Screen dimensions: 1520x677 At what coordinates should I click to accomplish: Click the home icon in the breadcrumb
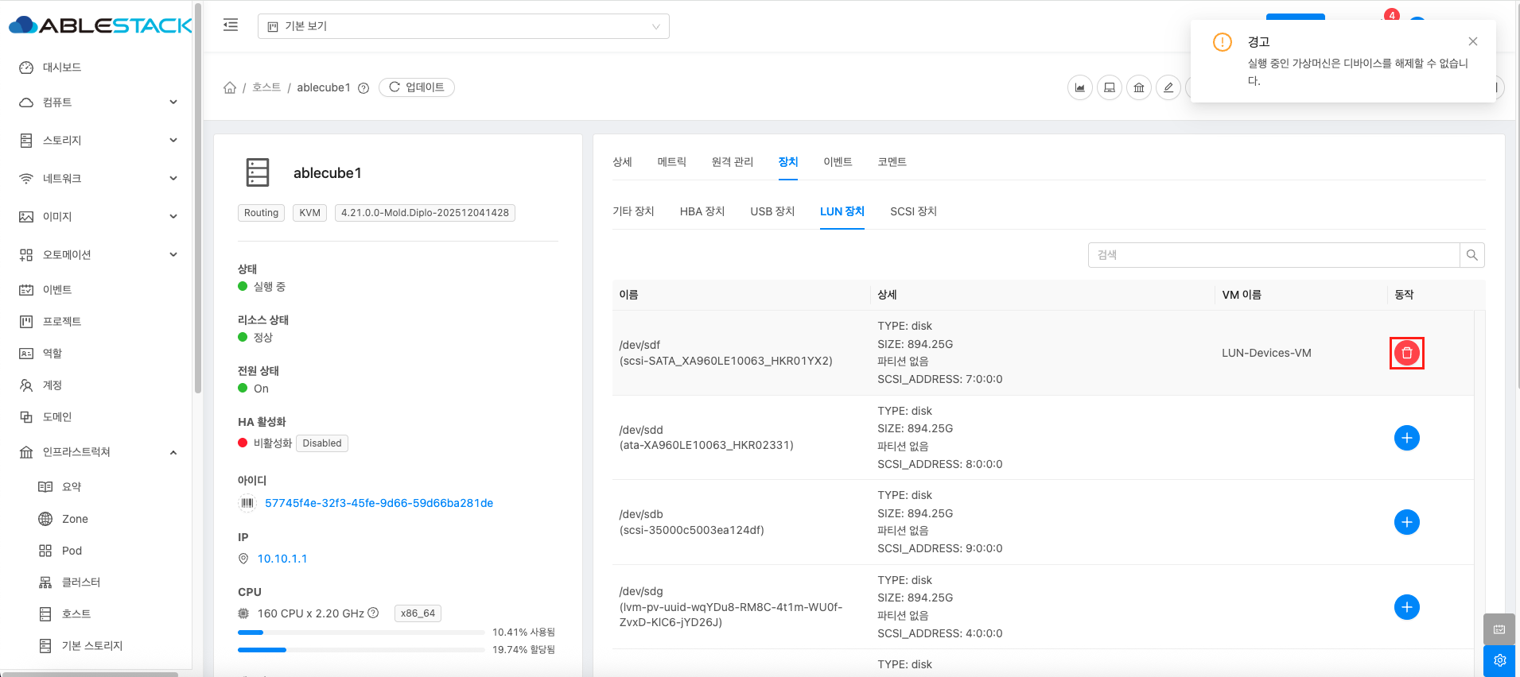tap(230, 87)
